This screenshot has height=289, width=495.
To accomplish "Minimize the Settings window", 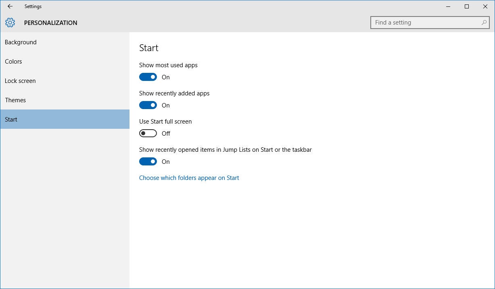I will (448, 6).
